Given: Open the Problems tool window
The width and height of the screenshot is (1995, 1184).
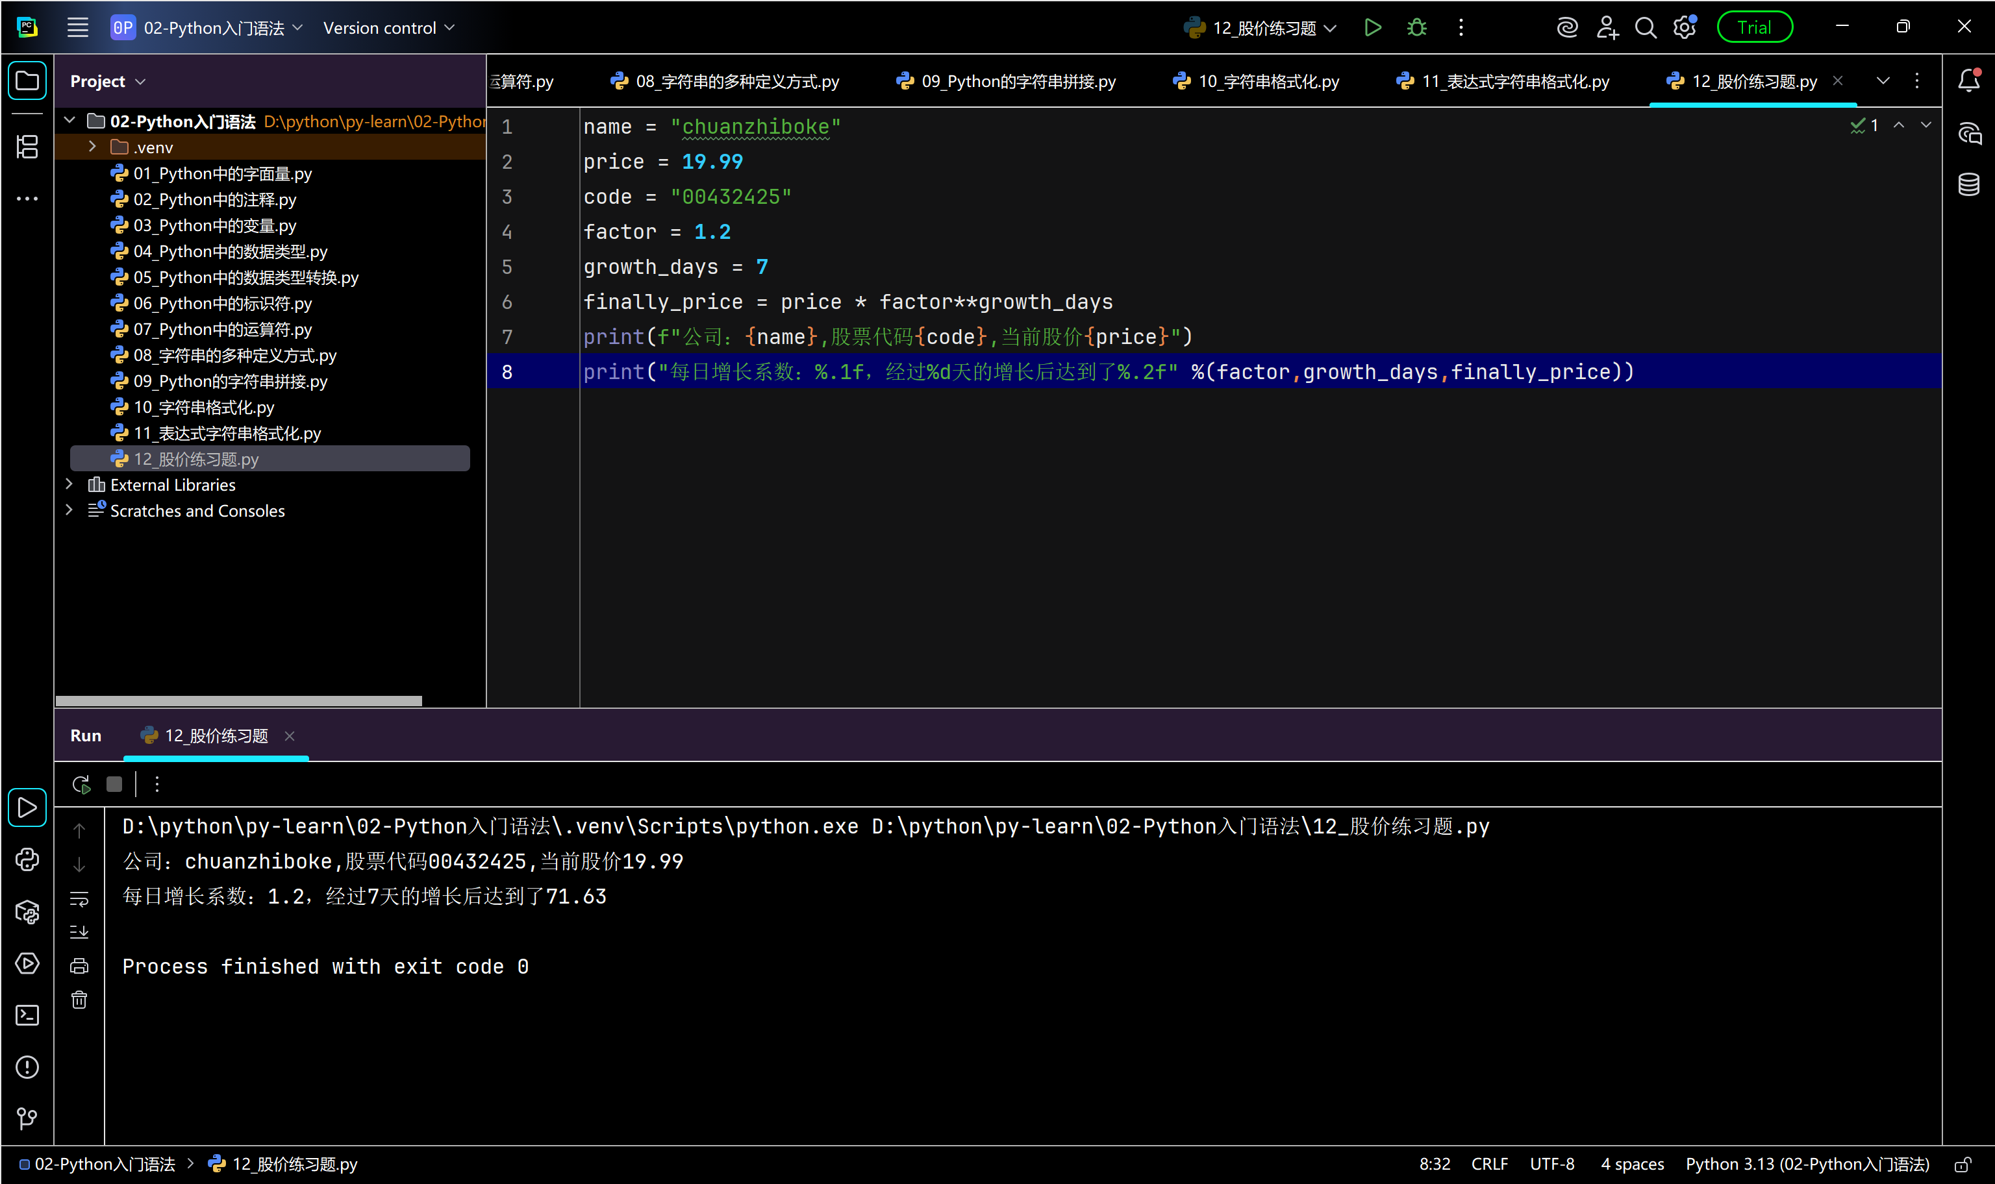Looking at the screenshot, I should tap(27, 1067).
